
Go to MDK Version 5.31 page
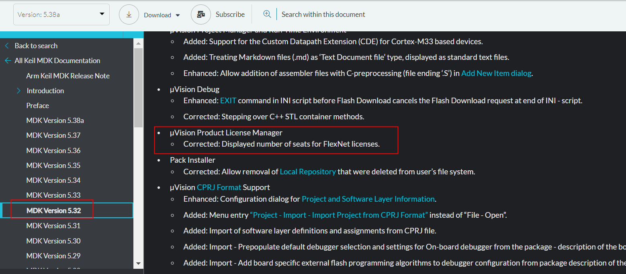pos(53,226)
